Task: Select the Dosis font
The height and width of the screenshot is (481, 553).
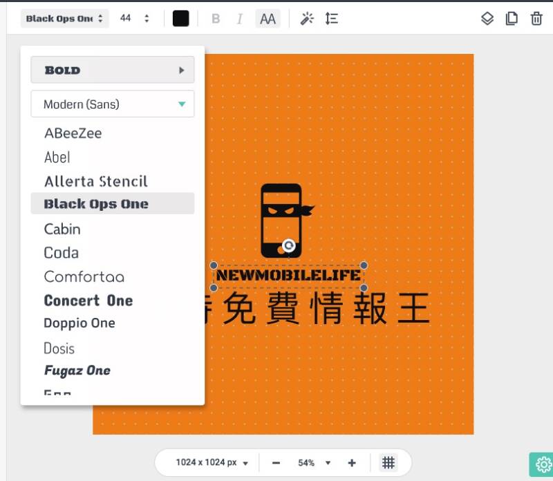Action: point(59,348)
